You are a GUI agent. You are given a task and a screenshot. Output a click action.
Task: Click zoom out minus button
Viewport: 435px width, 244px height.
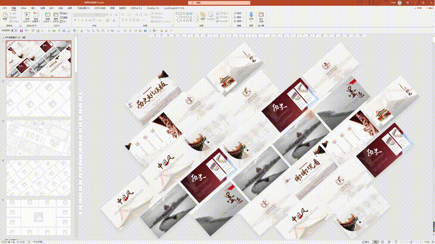pyautogui.click(x=401, y=242)
